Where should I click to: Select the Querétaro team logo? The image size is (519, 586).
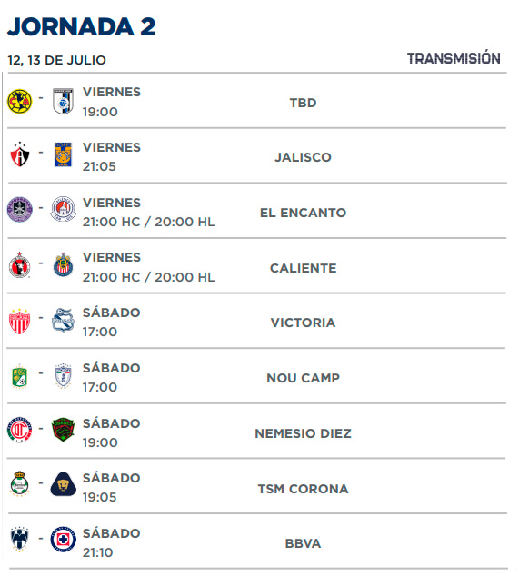point(63,101)
